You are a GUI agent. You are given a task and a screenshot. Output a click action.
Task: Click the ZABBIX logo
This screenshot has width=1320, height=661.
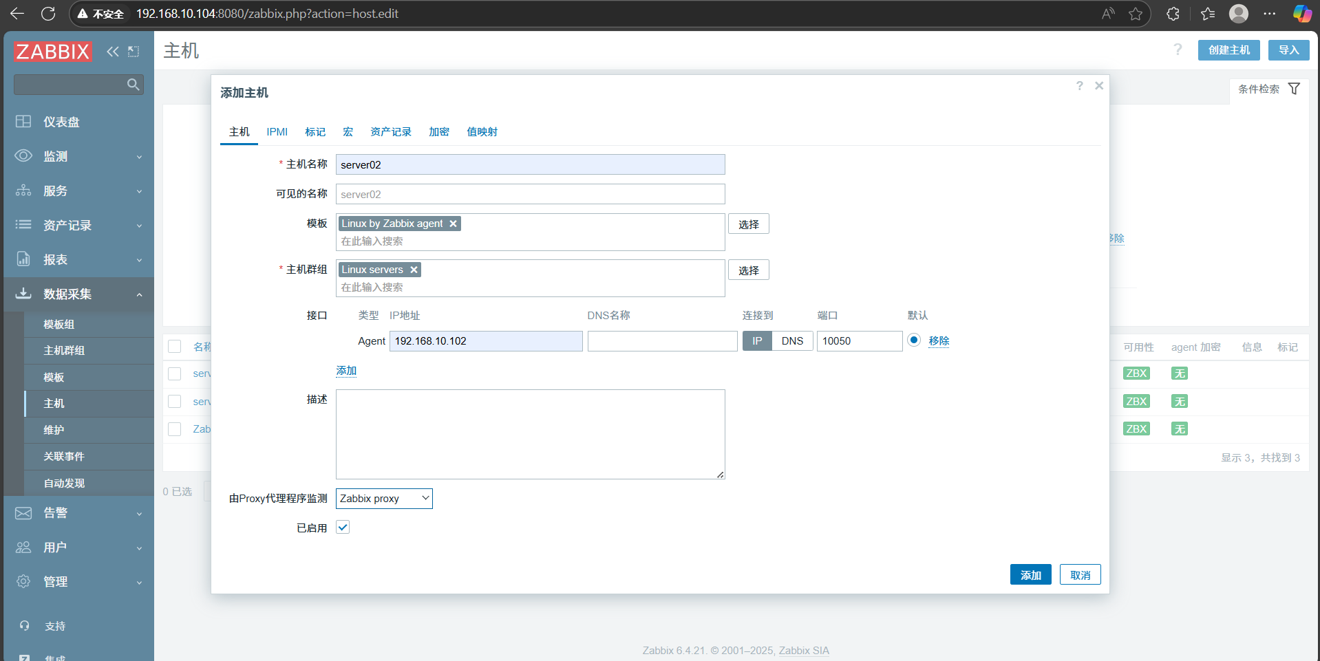pyautogui.click(x=52, y=51)
